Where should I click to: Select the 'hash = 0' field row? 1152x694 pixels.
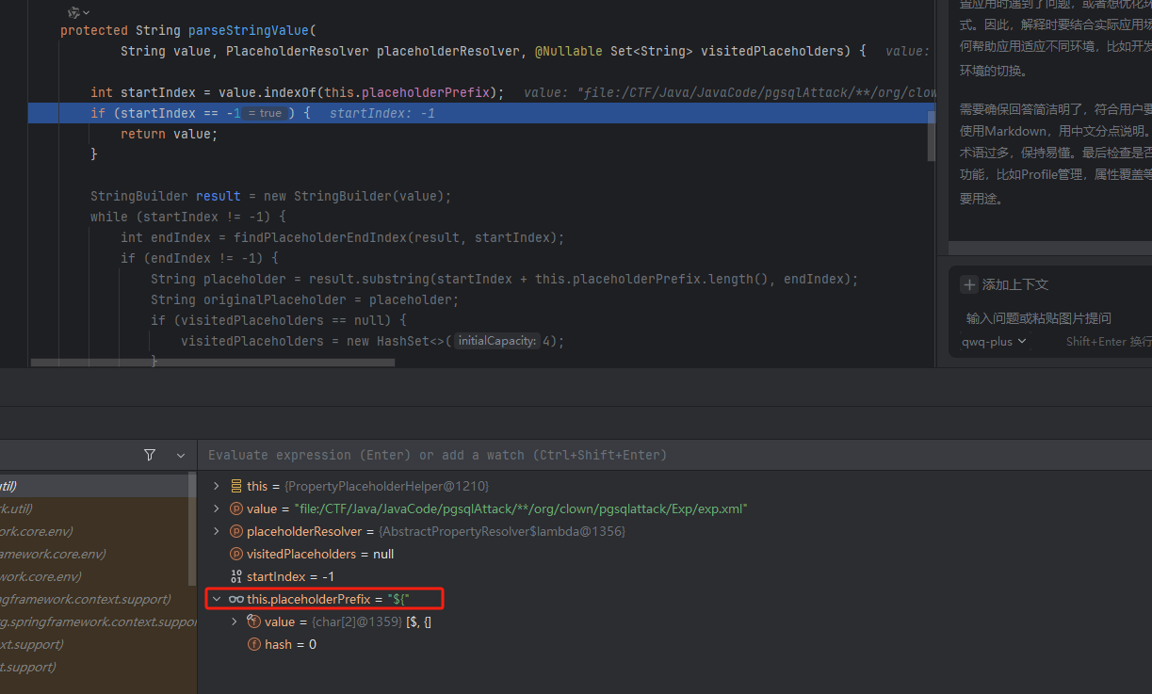[x=674, y=644]
